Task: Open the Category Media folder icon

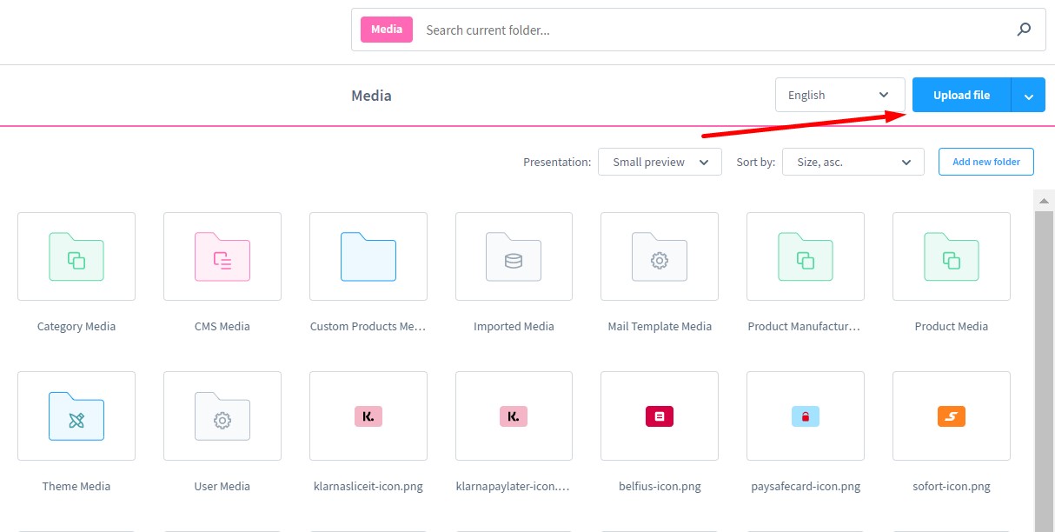Action: (76, 256)
